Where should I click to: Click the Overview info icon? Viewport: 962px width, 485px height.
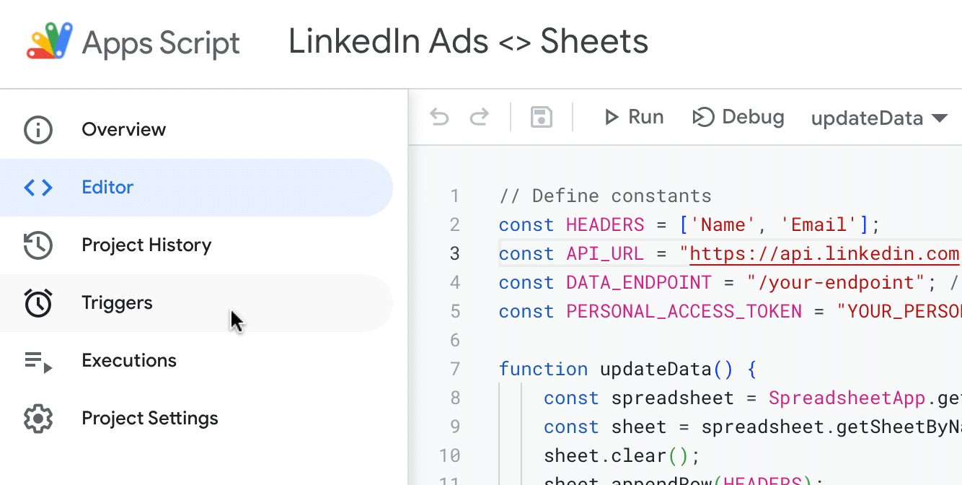coord(38,130)
